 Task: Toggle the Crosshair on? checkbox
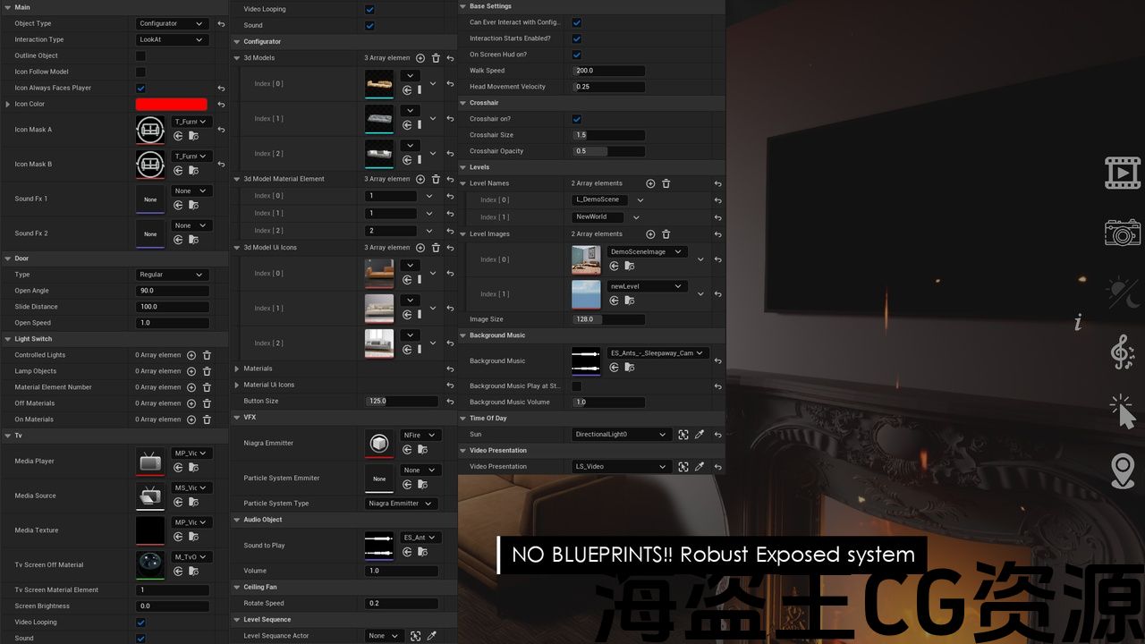click(576, 119)
